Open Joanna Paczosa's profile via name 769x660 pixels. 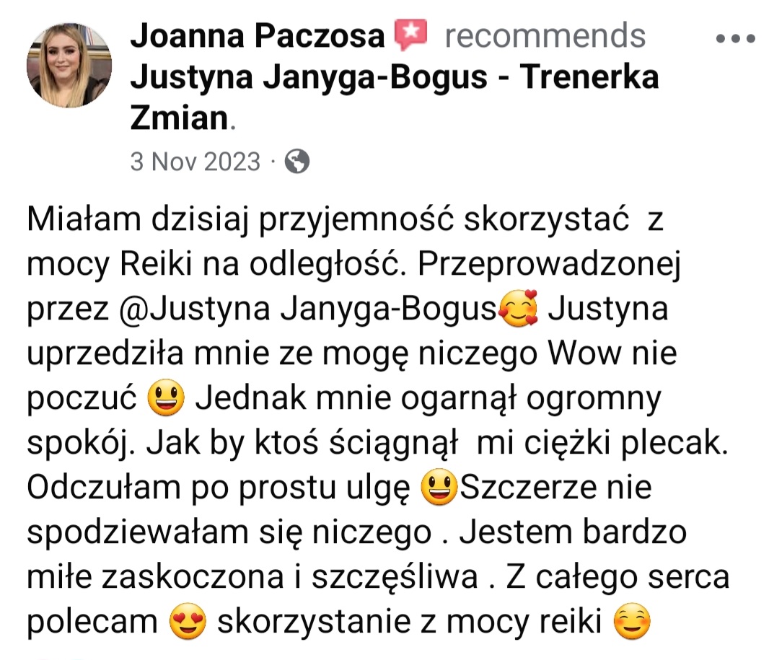[x=258, y=36]
